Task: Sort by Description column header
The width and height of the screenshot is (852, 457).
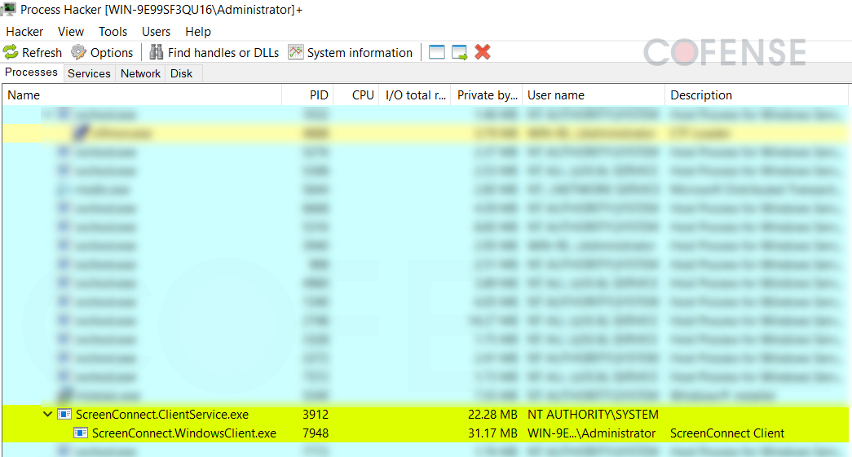Action: click(x=757, y=95)
